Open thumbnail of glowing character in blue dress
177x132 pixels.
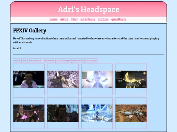tap(97, 79)
